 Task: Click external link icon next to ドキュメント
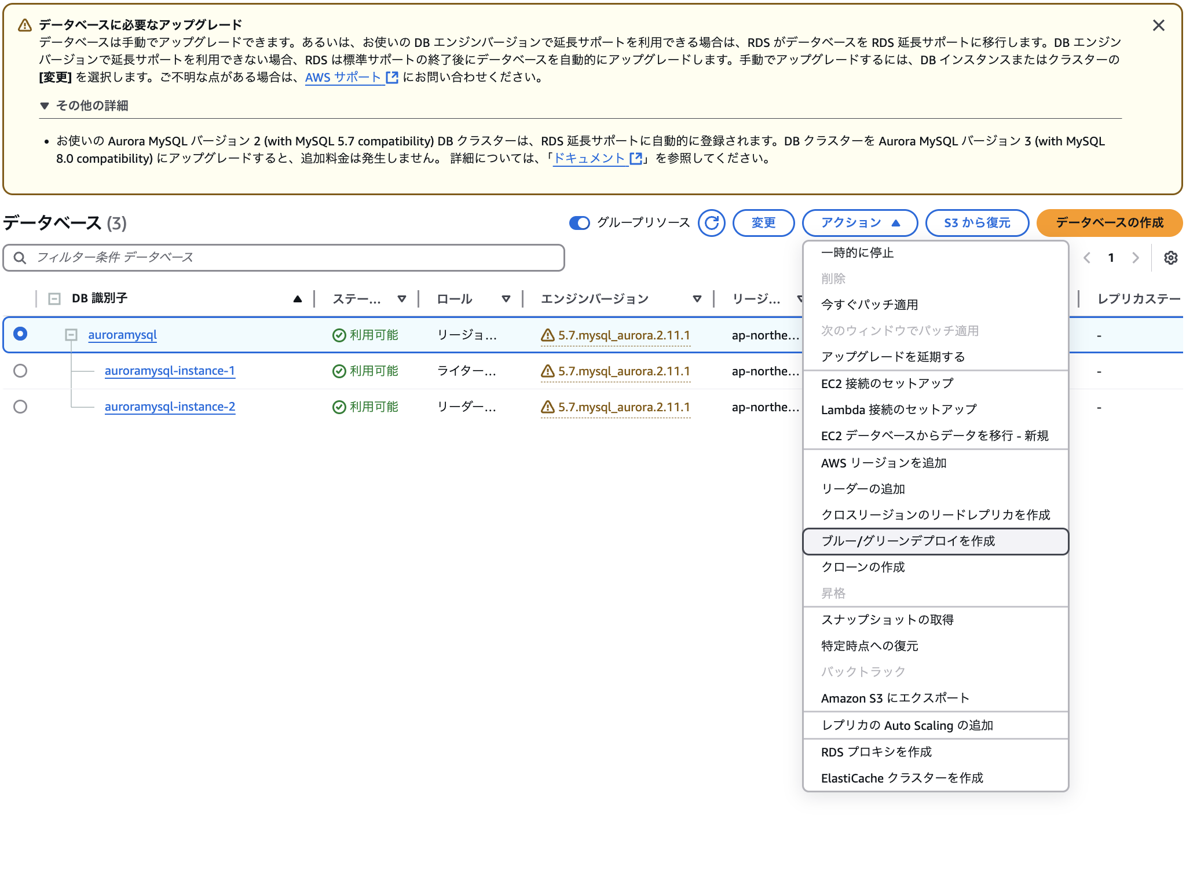[635, 159]
